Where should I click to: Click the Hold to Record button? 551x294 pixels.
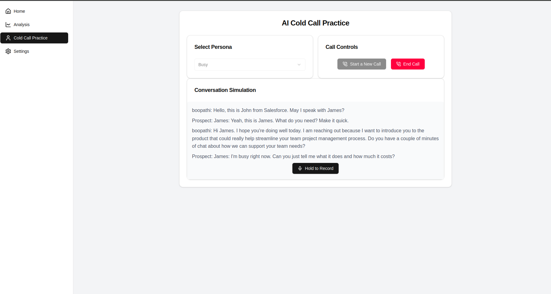[316, 168]
